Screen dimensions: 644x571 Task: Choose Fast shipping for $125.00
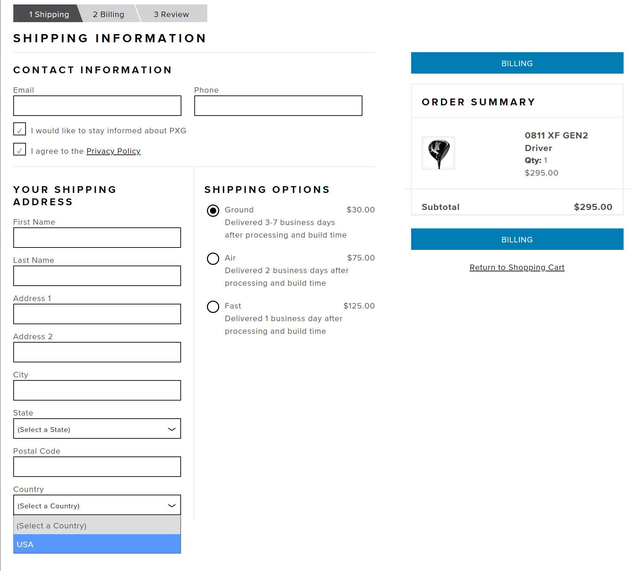click(213, 307)
